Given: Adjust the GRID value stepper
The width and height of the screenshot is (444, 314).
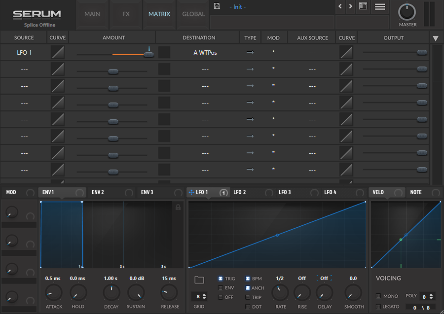Looking at the screenshot, I should click(204, 296).
